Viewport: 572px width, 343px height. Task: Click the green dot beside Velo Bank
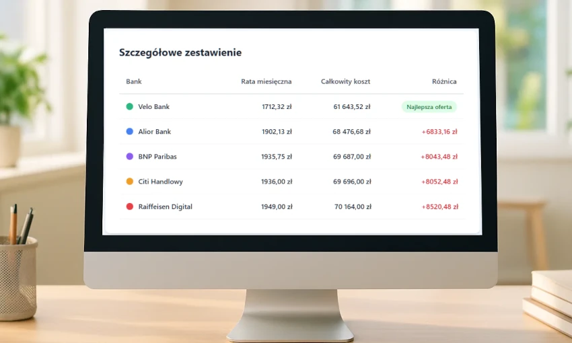point(129,106)
